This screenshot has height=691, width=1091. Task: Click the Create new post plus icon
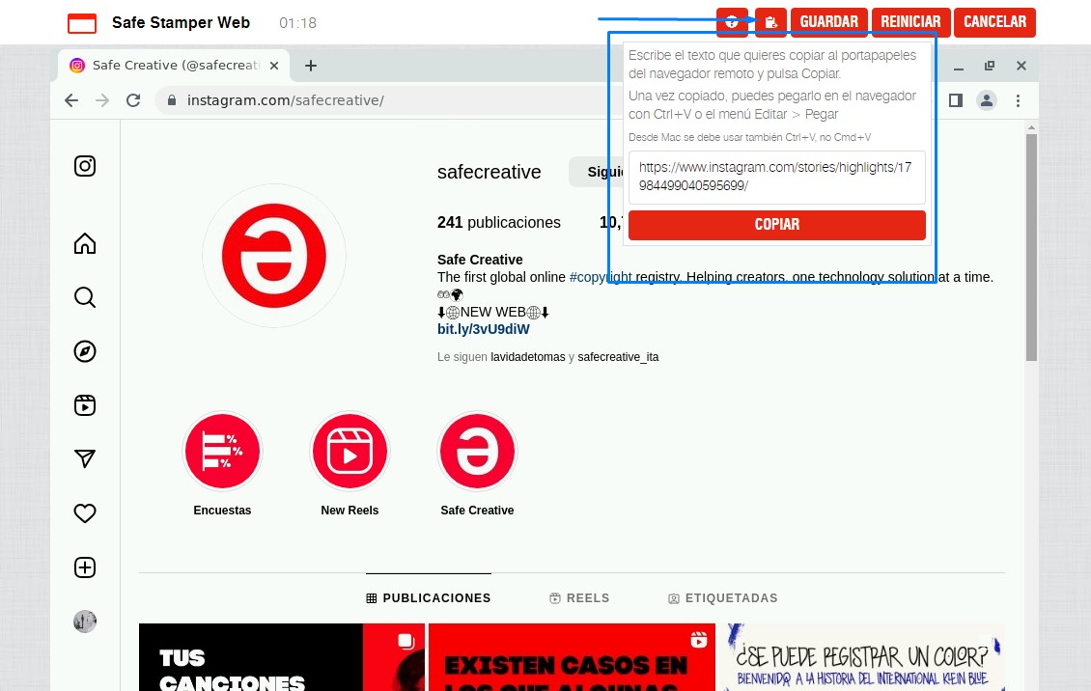(85, 567)
